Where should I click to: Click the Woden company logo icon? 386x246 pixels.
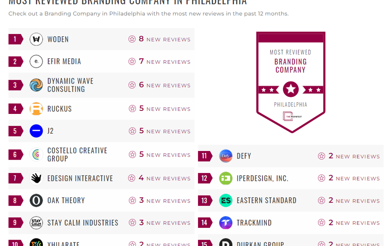(36, 39)
